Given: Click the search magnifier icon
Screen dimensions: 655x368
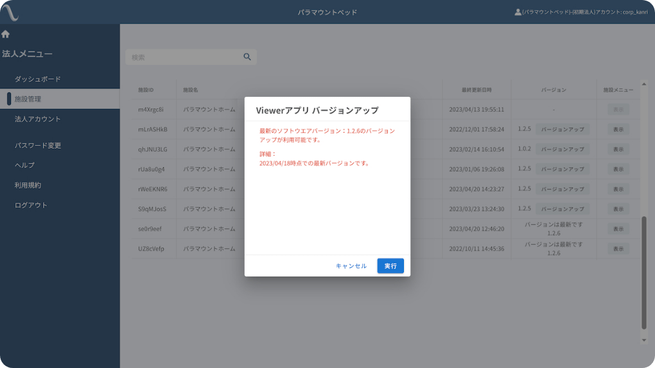Looking at the screenshot, I should [247, 57].
